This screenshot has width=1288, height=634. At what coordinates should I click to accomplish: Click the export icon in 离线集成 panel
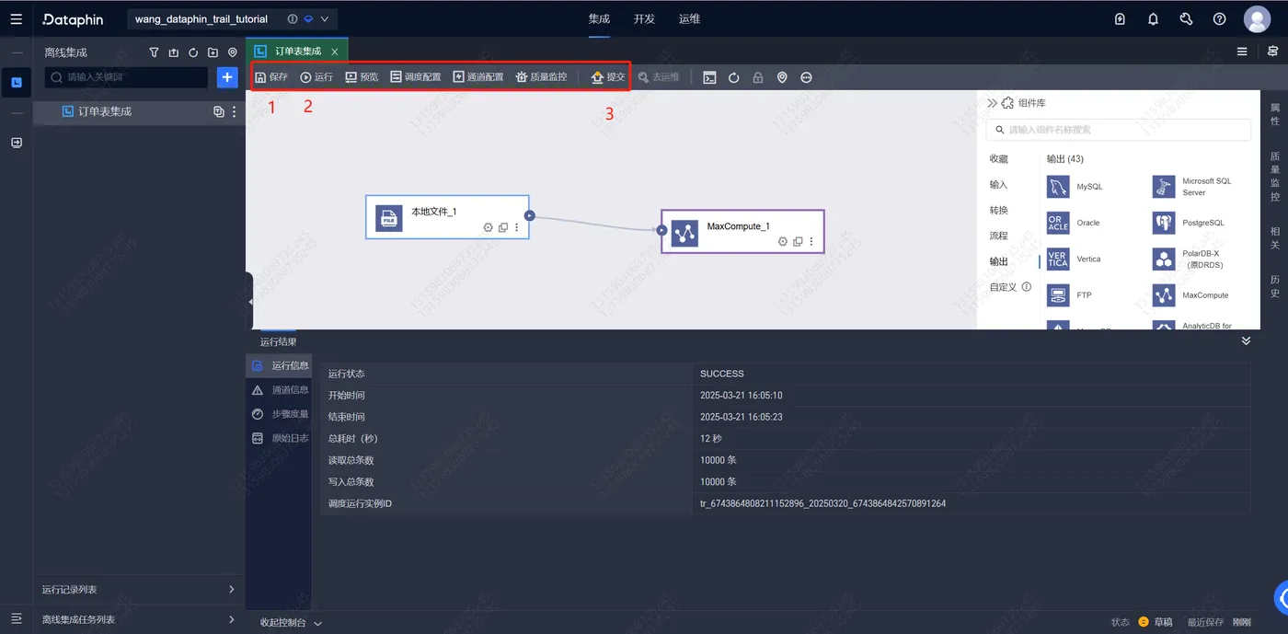click(x=174, y=52)
